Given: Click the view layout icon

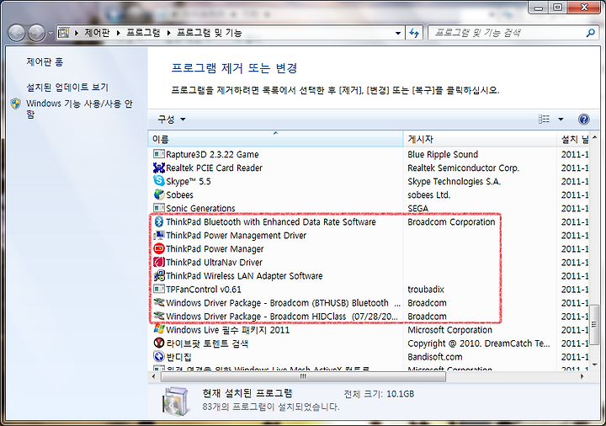Looking at the screenshot, I should (x=545, y=119).
